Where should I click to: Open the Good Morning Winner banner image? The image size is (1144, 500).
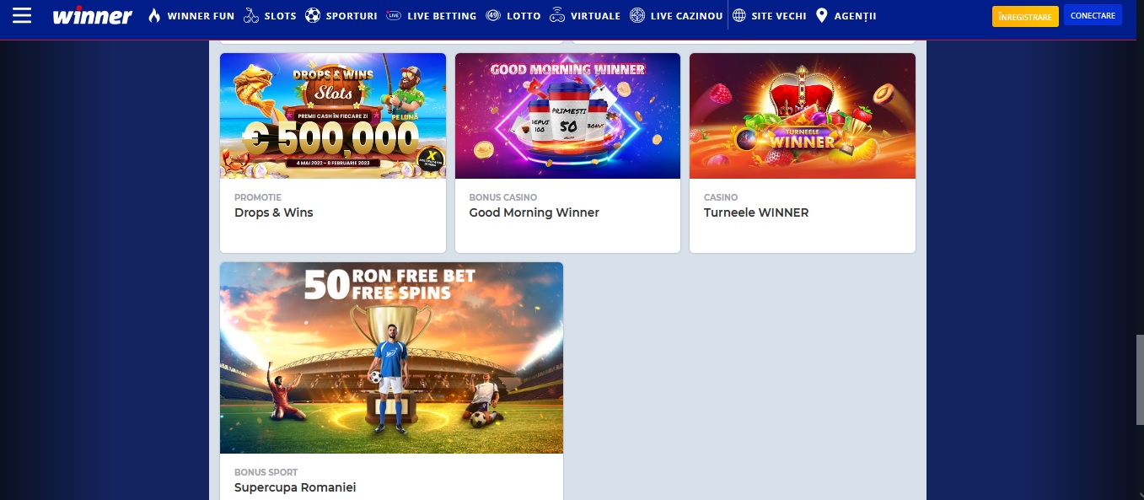click(567, 116)
